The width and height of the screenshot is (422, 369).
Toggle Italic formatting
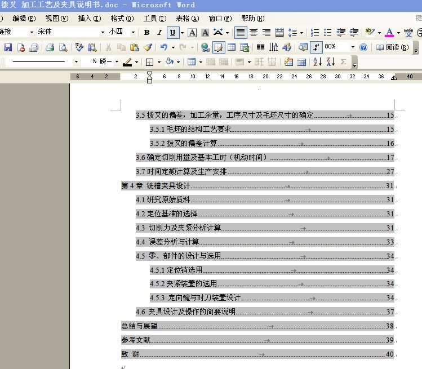(x=159, y=33)
